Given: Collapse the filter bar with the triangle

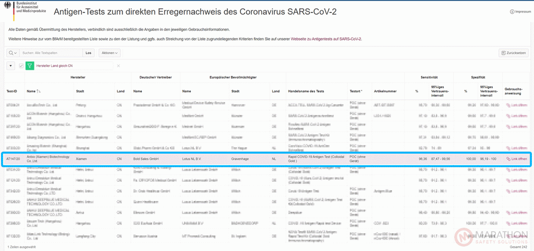Looking at the screenshot, I should (10, 66).
